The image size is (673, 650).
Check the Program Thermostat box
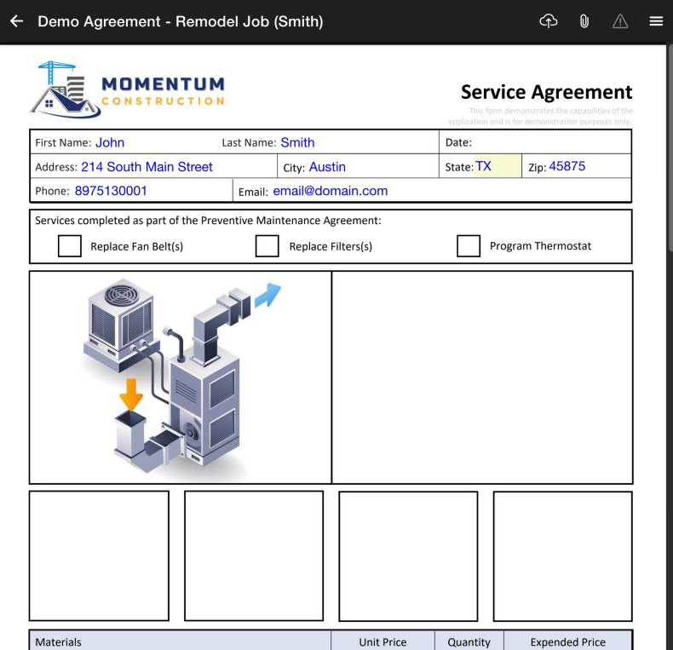[469, 246]
